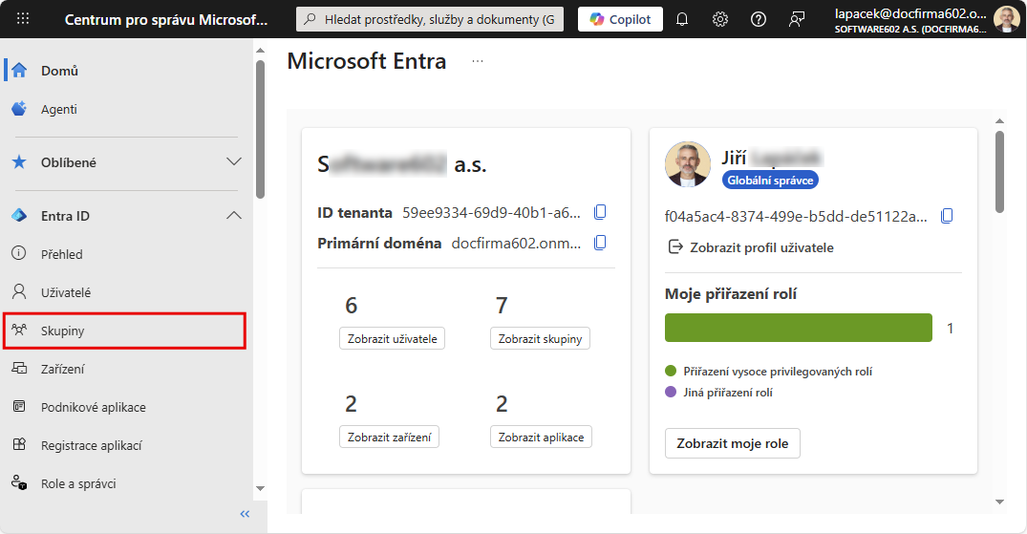Open the app launcher waffle icon
Image resolution: width=1027 pixels, height=534 pixels.
click(x=23, y=18)
